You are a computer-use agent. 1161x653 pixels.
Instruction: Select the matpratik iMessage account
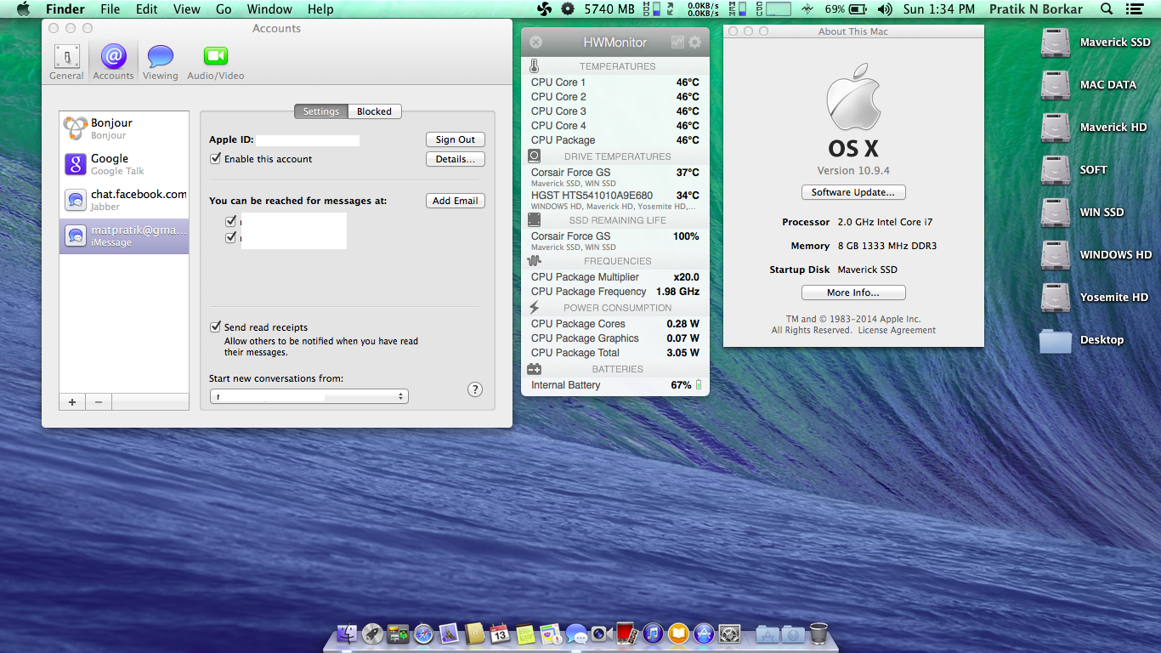tap(124, 236)
